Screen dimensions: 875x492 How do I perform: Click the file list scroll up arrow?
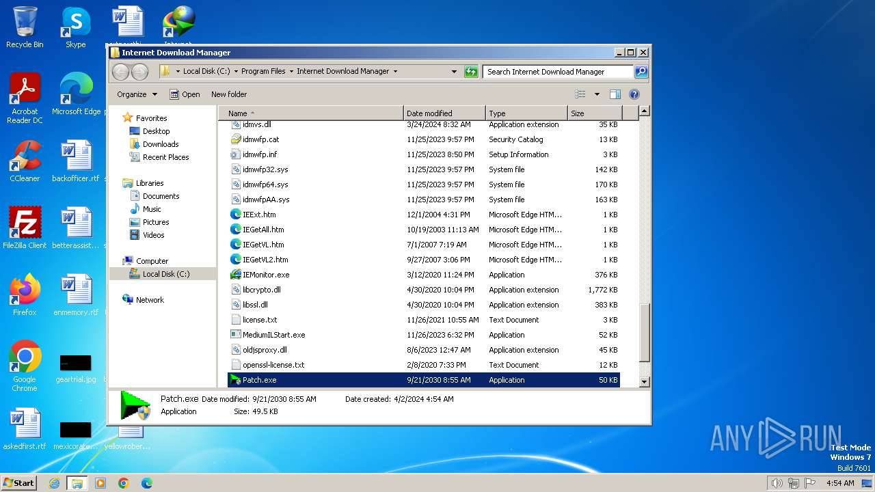tap(644, 111)
